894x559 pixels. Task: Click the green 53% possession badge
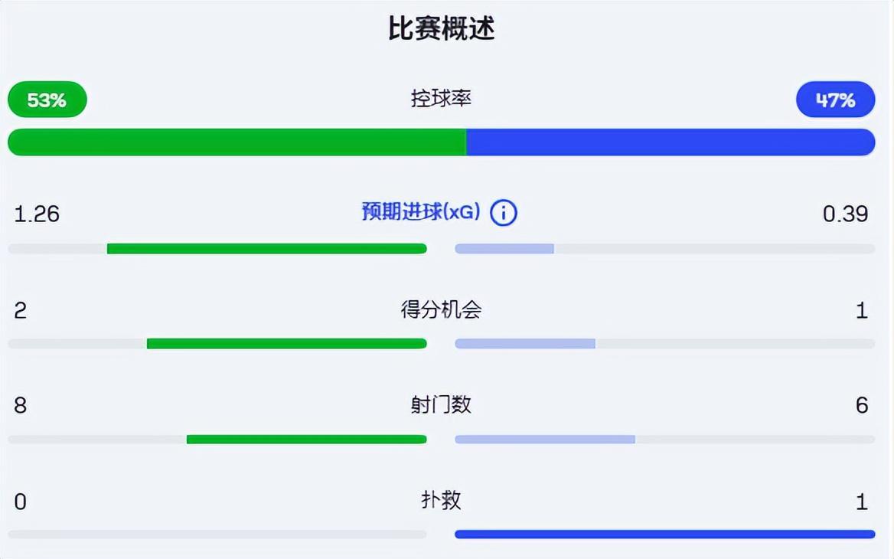point(47,100)
